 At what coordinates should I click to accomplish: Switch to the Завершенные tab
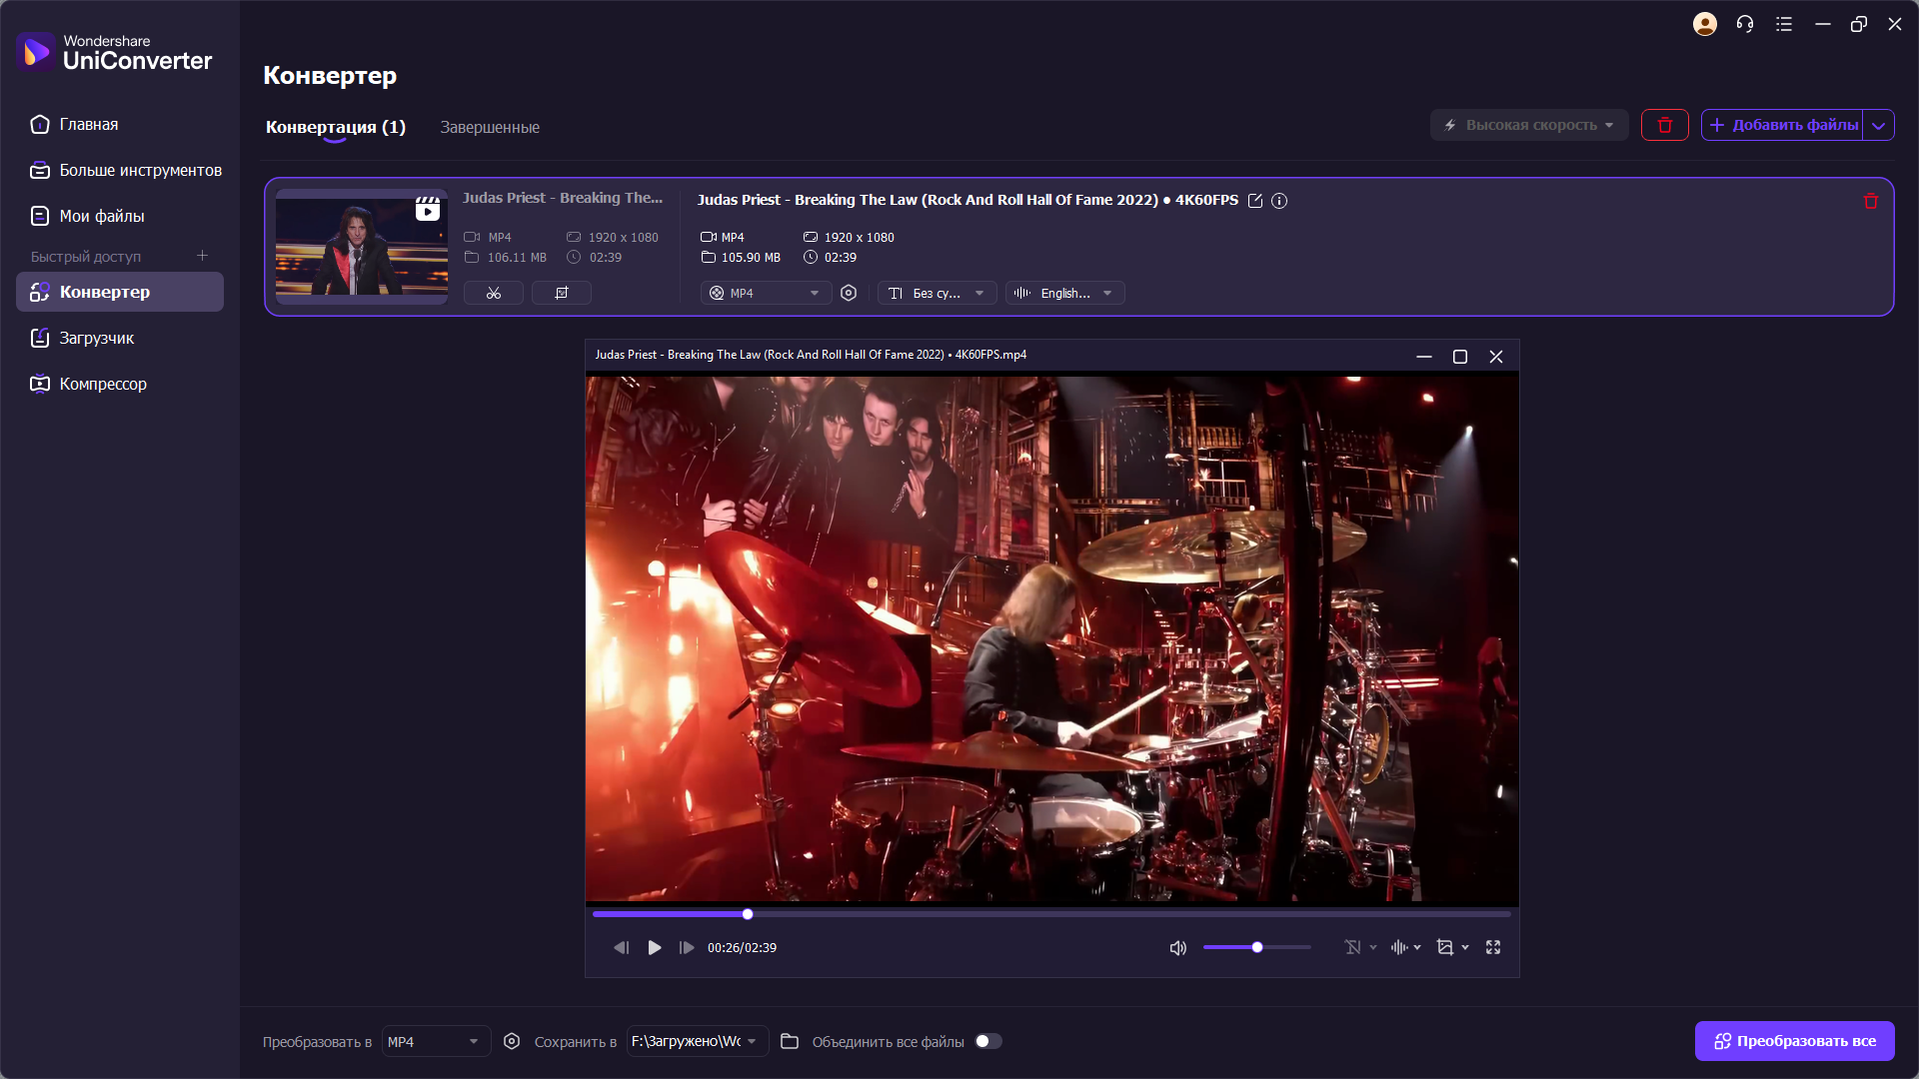click(x=490, y=127)
